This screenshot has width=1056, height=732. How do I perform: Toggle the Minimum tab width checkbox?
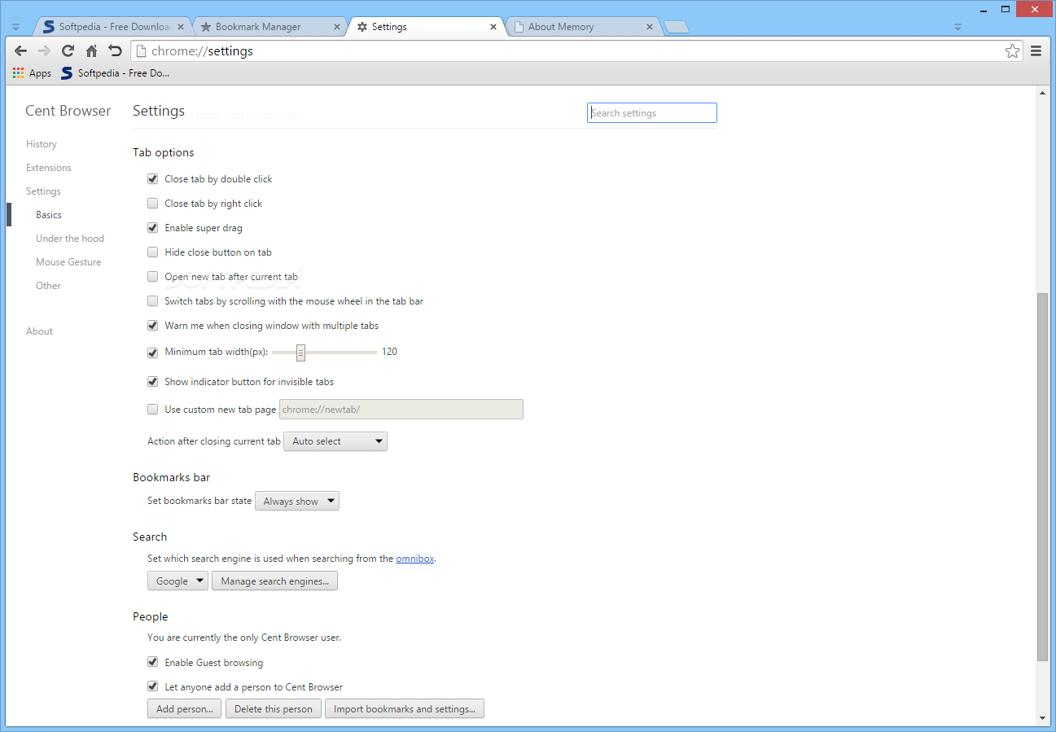click(152, 353)
